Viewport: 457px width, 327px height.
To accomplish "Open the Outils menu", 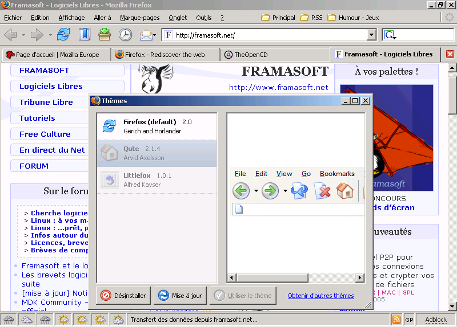I will 204,18.
